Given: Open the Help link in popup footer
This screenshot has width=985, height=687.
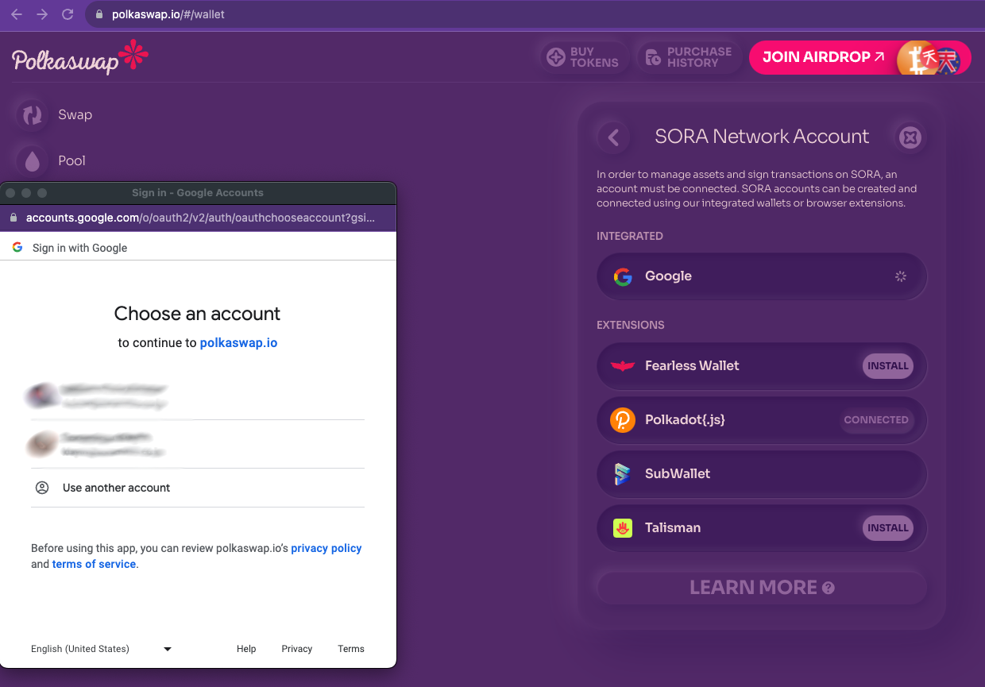Looking at the screenshot, I should (246, 649).
